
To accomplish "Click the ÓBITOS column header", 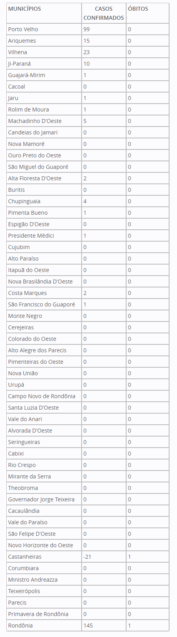I will tap(138, 9).
